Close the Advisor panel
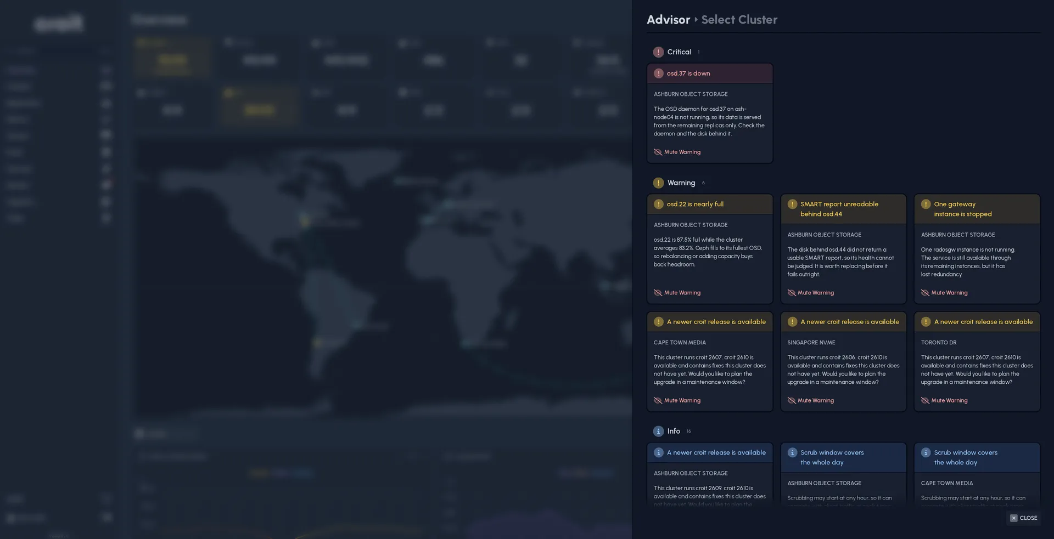Image resolution: width=1054 pixels, height=539 pixels. click(1023, 518)
